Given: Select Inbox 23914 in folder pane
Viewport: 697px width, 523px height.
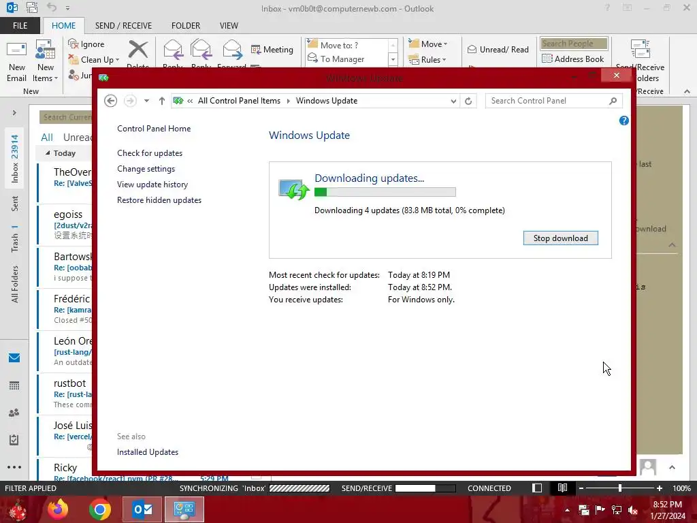Looking at the screenshot, I should tap(15, 159).
